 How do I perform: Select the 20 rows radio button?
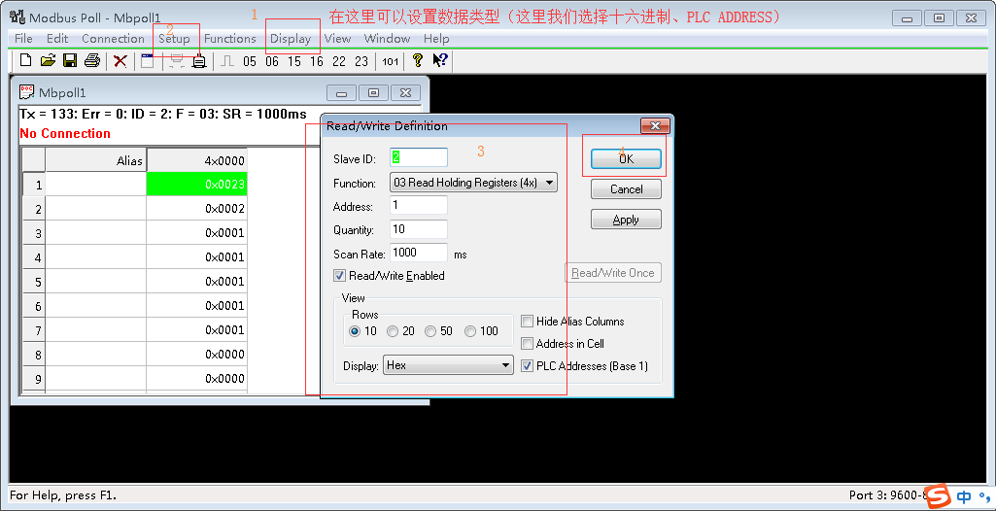393,331
